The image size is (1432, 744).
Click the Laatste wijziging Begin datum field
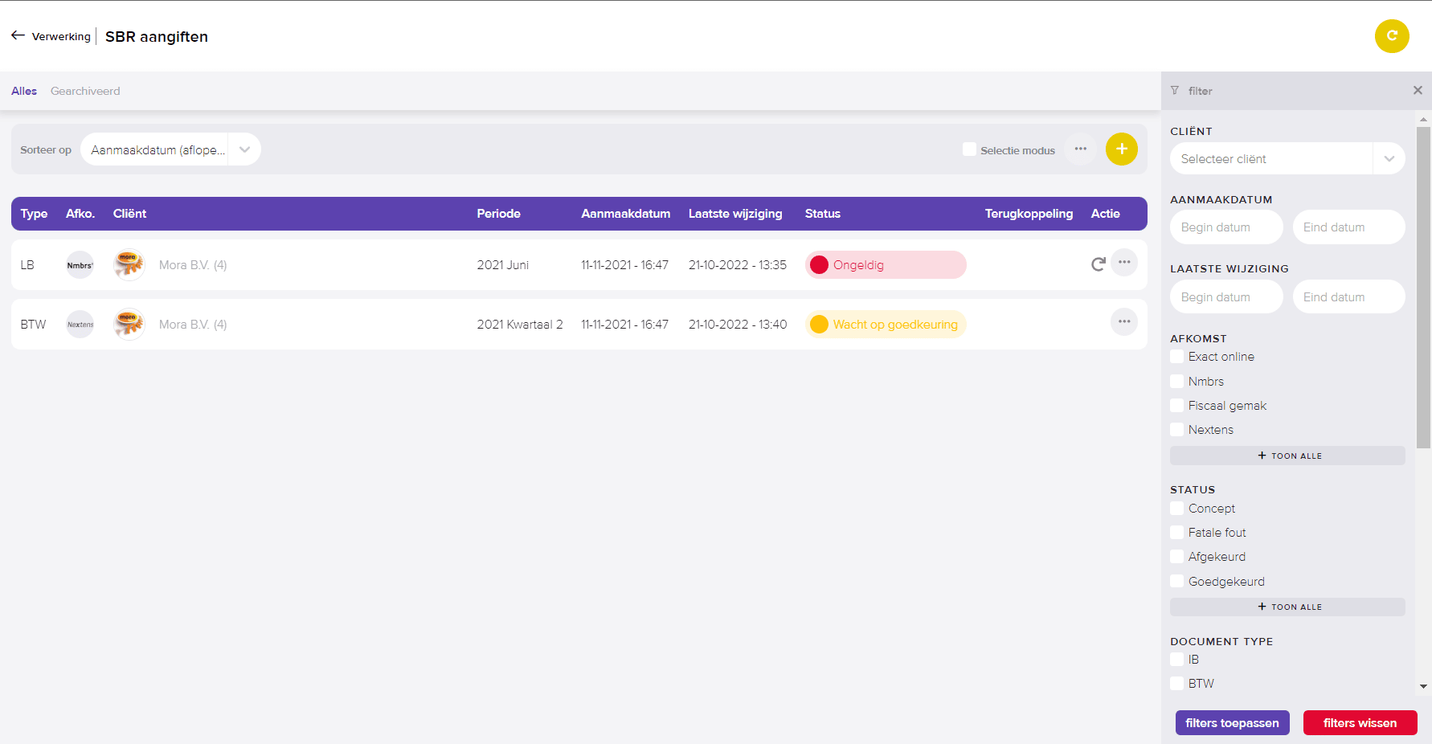(1226, 297)
